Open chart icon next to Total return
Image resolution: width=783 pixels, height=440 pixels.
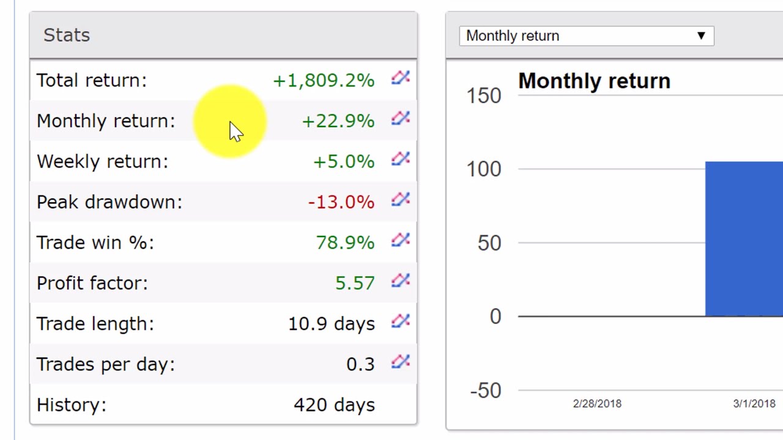coord(401,78)
